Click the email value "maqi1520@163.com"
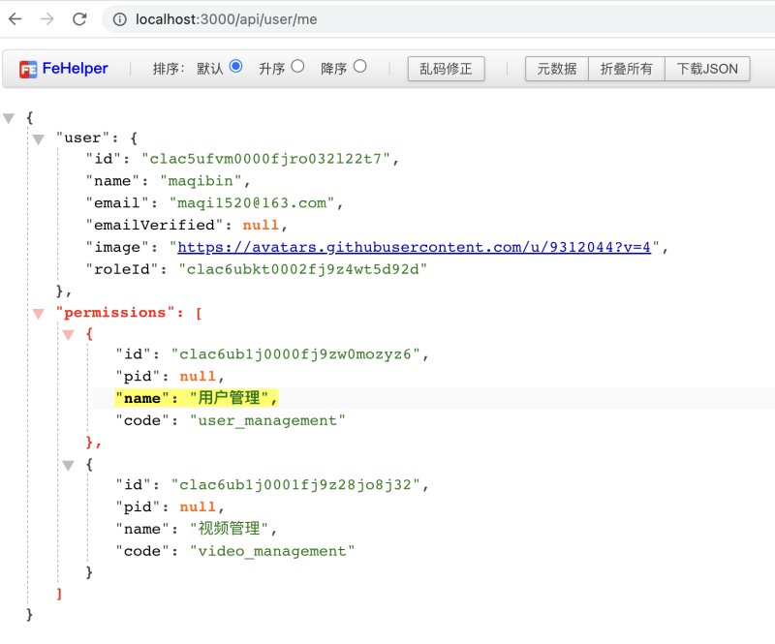 252,203
